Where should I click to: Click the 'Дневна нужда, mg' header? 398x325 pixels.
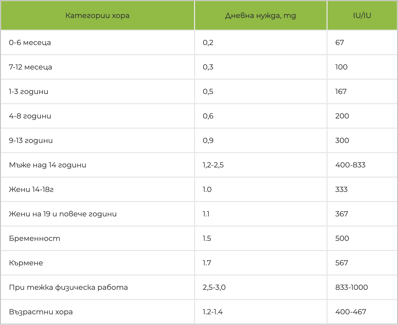click(x=260, y=16)
